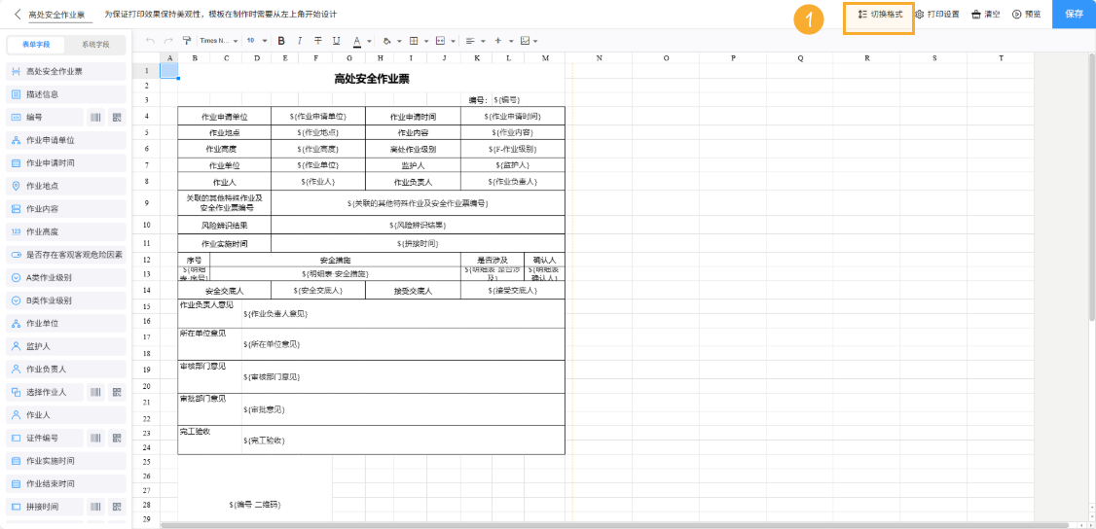This screenshot has width=1096, height=529.
Task: Open 打印设置 print settings
Action: click(x=937, y=14)
